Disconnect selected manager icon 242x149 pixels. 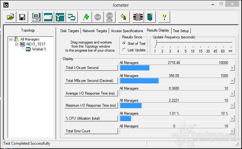pyautogui.click(x=138, y=17)
